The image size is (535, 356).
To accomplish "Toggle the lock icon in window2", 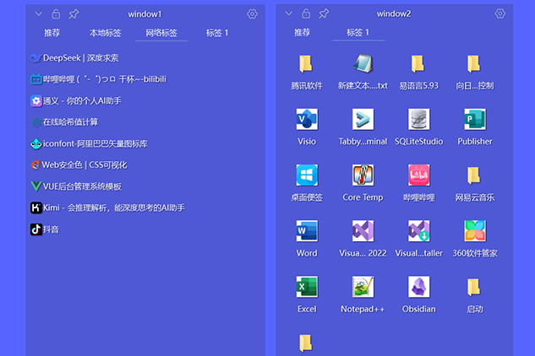I will click(306, 14).
